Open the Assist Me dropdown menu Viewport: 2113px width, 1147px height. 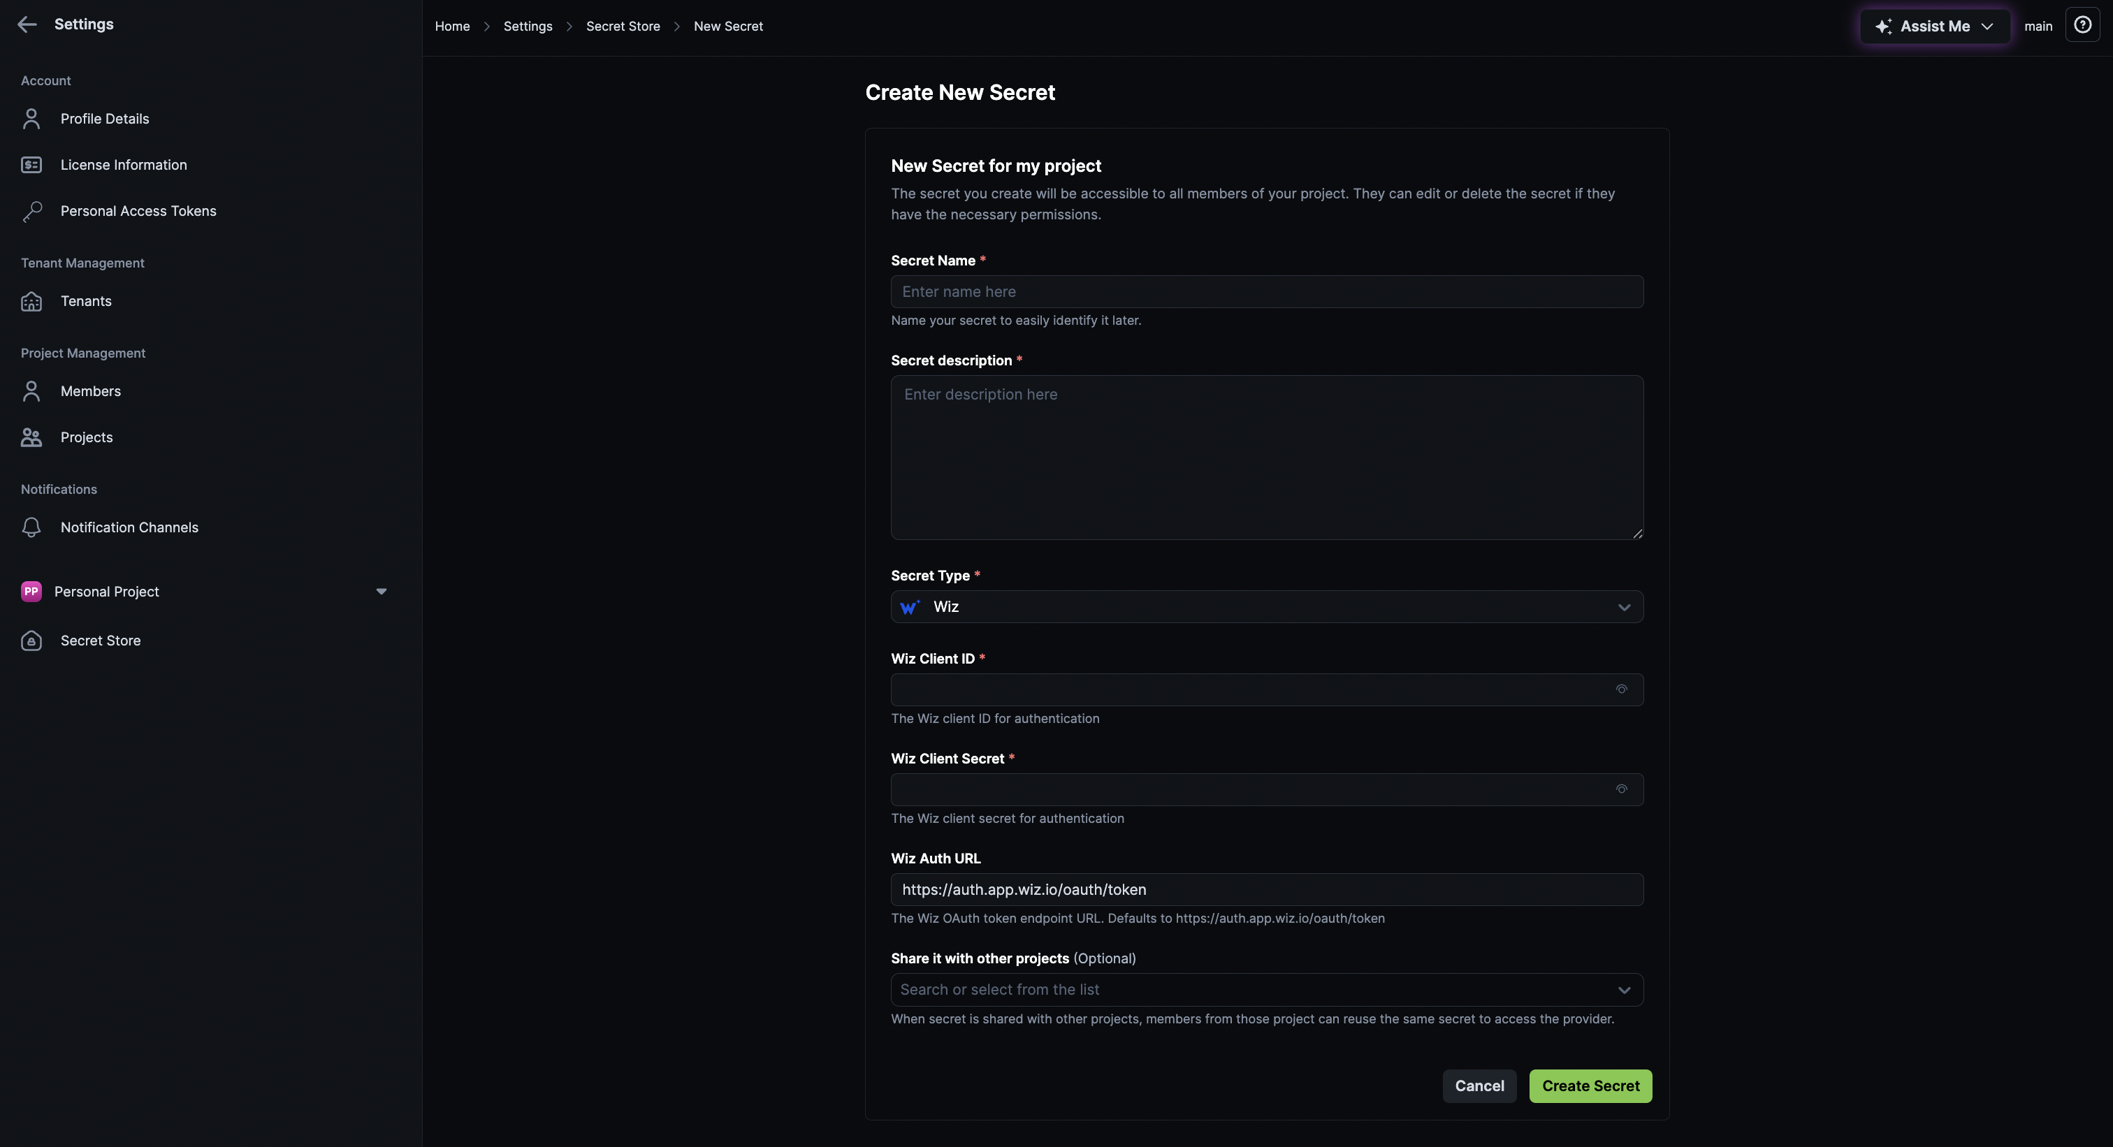1934,27
